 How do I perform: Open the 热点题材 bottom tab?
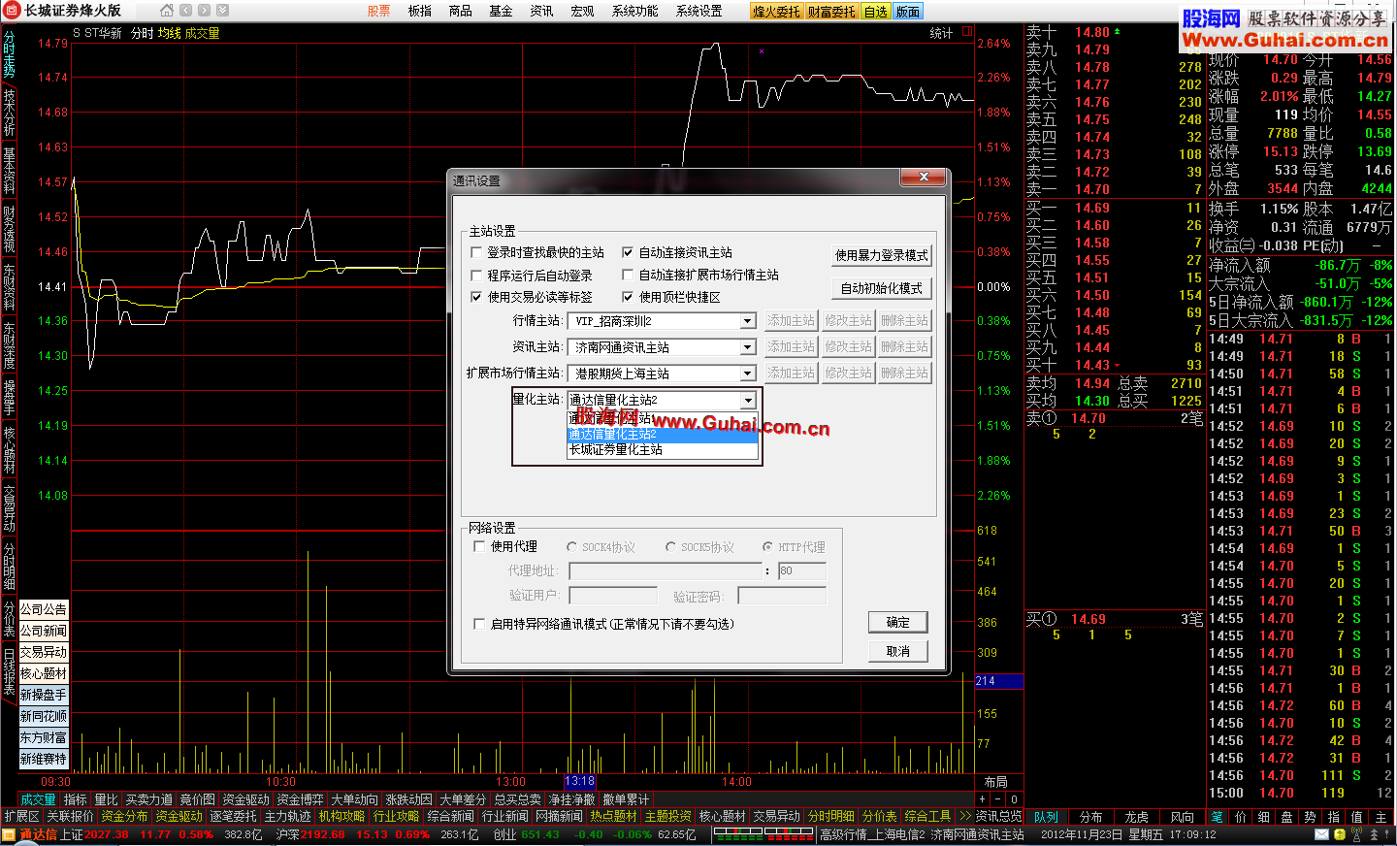614,817
